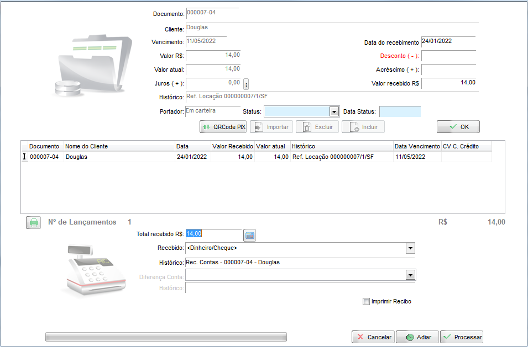Screen dimensions: 528x347
Task: Click the progress bar at bottom
Action: [x=166, y=337]
